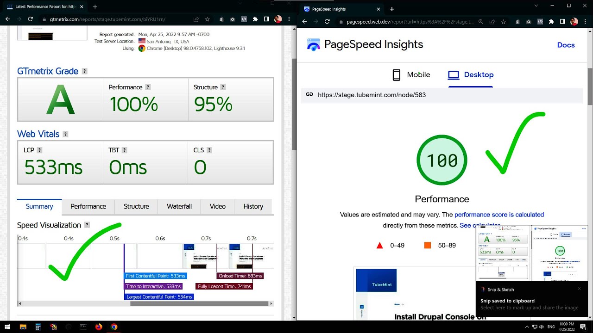Click help icon next to CLS
This screenshot has height=333, width=593.
pos(209,150)
